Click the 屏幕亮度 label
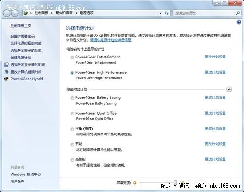The image size is (244, 192). [123, 183]
